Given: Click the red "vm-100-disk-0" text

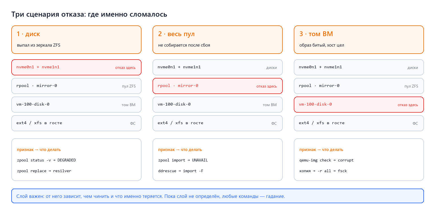Looking at the screenshot, I should click(x=315, y=104).
